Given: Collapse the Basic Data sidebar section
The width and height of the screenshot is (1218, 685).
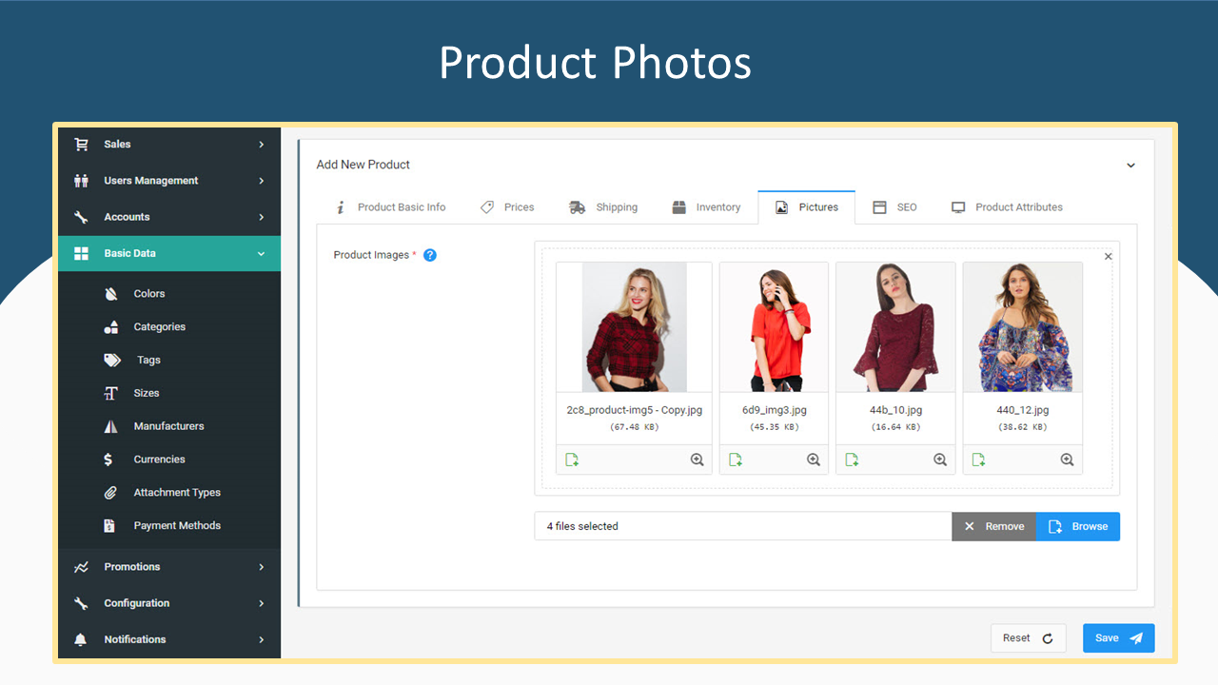Looking at the screenshot, I should (169, 253).
